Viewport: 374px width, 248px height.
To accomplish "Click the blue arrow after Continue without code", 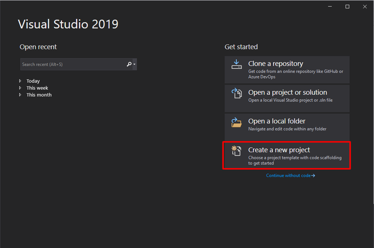I will pos(314,175).
